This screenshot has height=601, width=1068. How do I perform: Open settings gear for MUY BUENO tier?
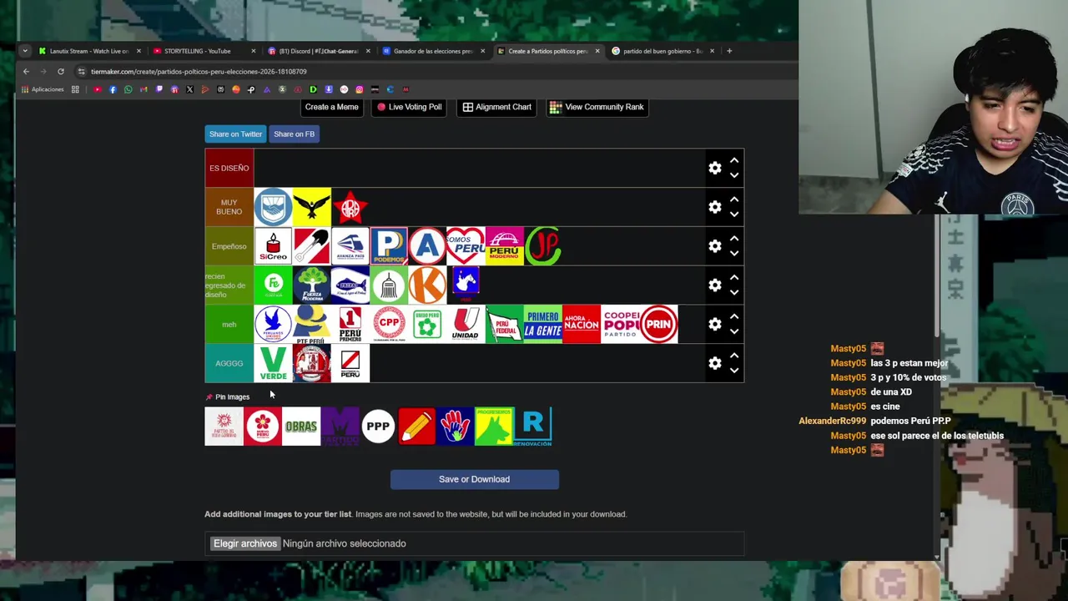(715, 207)
